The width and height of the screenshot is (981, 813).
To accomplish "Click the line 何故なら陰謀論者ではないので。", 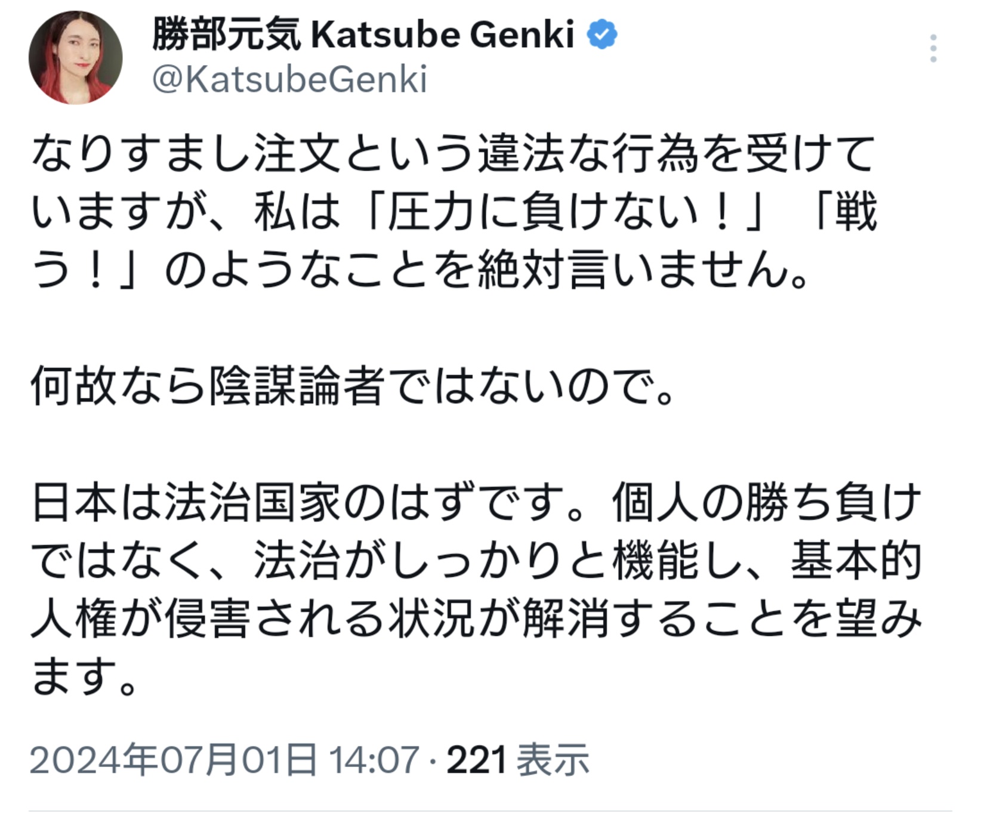I will [x=353, y=386].
